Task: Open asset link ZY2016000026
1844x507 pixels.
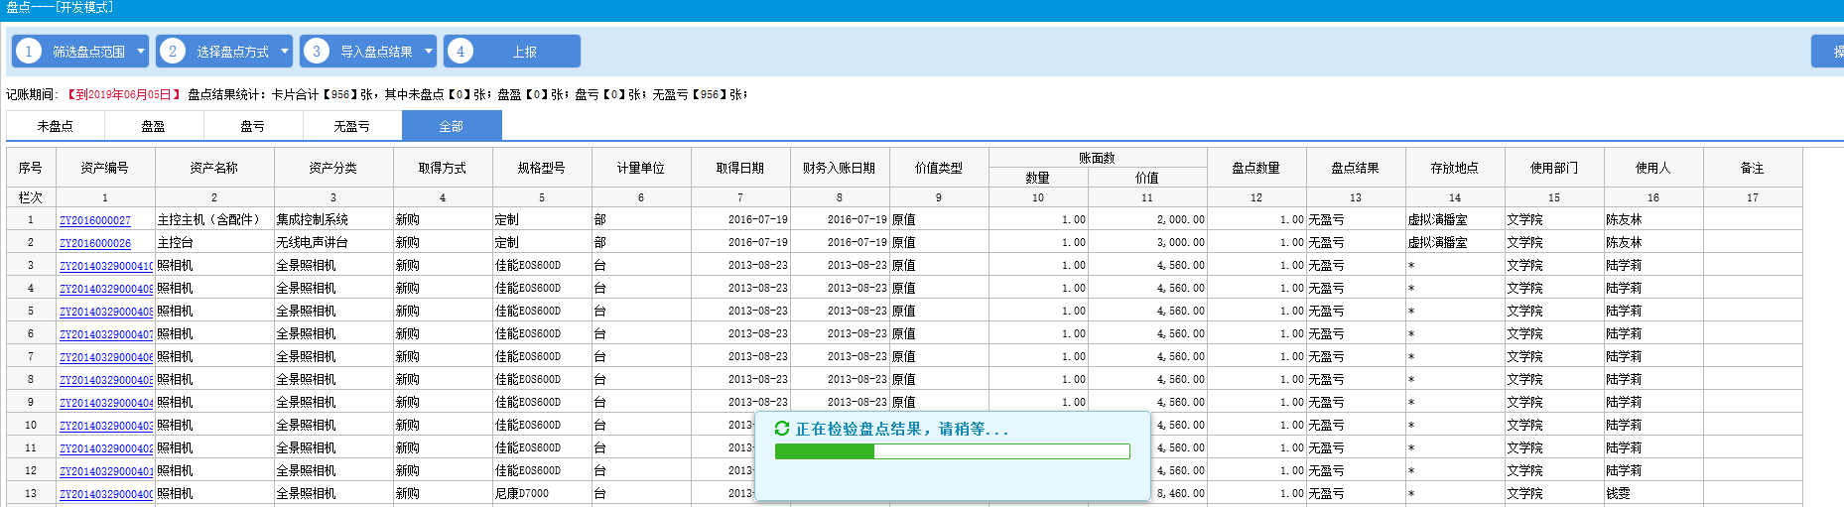Action: [95, 243]
